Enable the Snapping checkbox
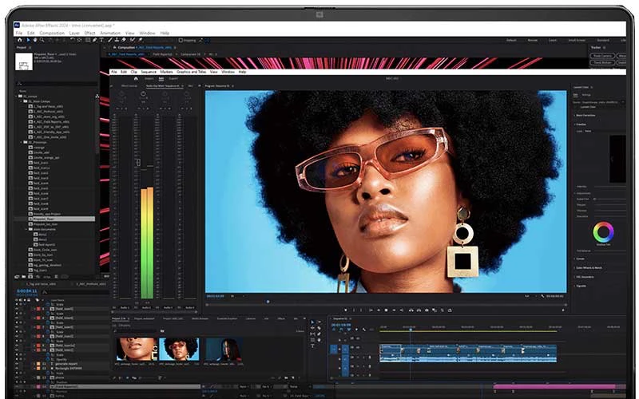The height and width of the screenshot is (399, 639). (x=180, y=40)
